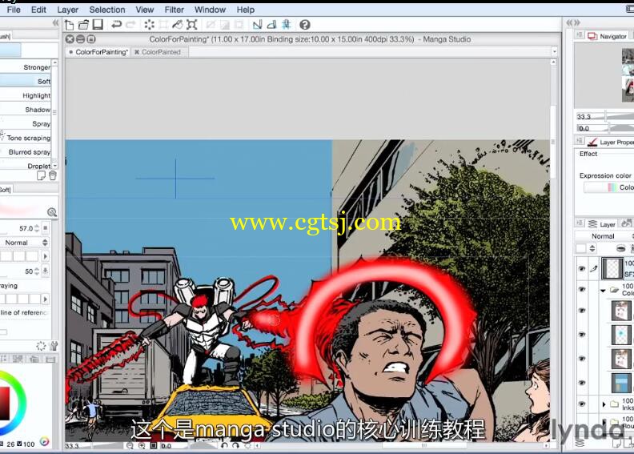
Task: Toggle Snap to Special Ruler icon
Action: tap(271, 25)
